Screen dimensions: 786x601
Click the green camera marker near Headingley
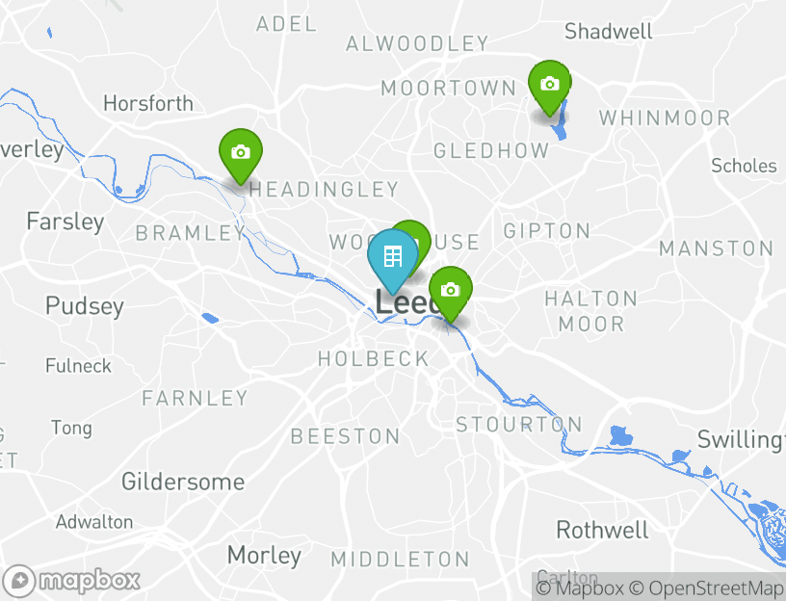click(x=240, y=152)
